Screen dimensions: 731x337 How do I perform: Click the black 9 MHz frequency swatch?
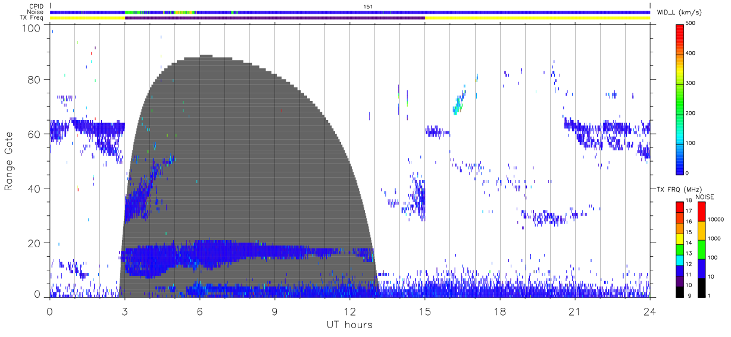679,291
